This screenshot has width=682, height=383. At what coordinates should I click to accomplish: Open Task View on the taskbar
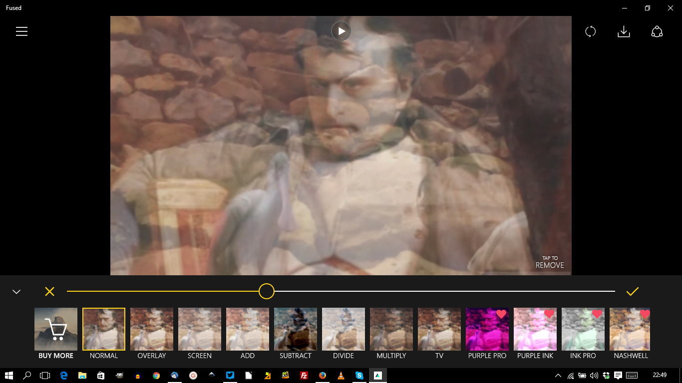click(45, 375)
